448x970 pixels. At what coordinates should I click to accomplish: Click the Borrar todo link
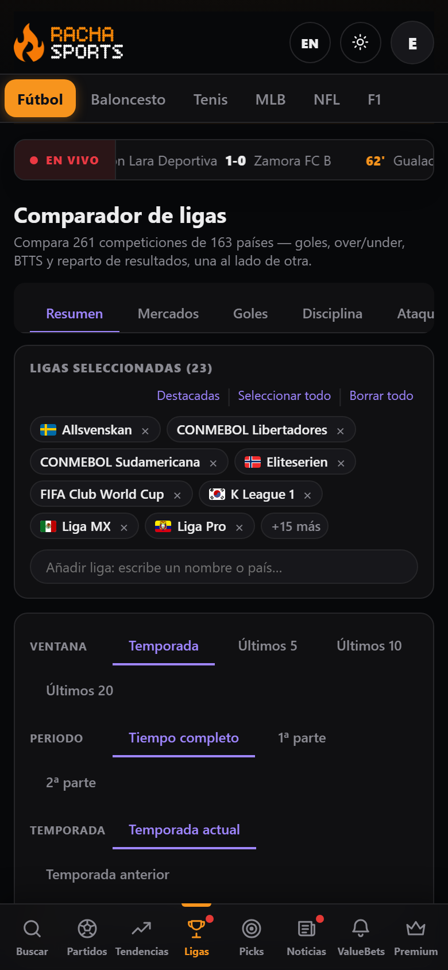coord(381,396)
